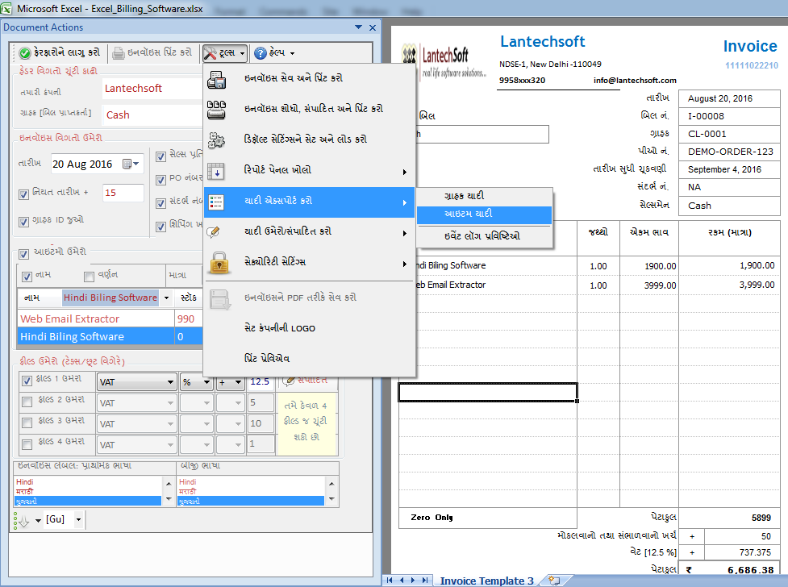
Task: Open the Help menu dropdown arrow
Action: [292, 53]
